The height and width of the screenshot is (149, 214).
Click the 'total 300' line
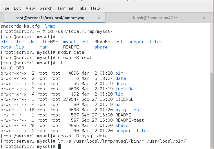[12, 68]
